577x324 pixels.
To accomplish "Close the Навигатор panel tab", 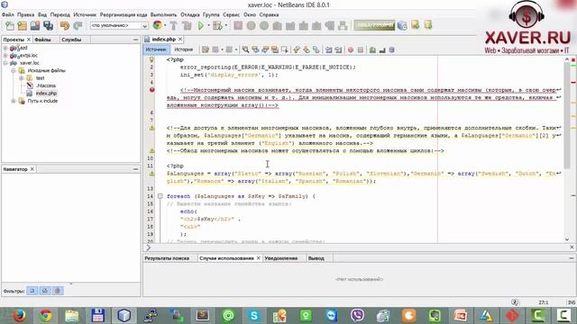I will pyautogui.click(x=32, y=169).
